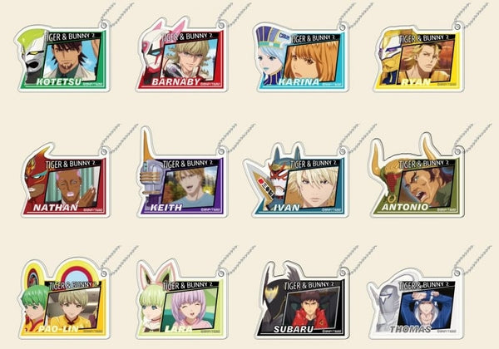This screenshot has width=499, height=349.
Task: Pick the IVAN keychain
Action: pyautogui.click(x=295, y=180)
